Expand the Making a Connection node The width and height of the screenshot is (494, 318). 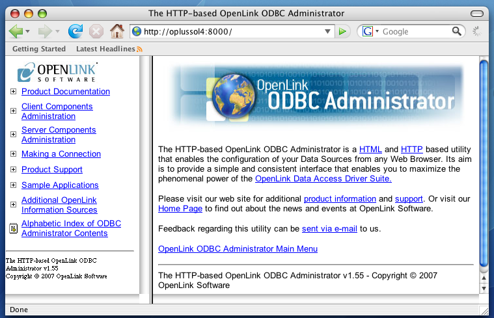click(x=13, y=153)
